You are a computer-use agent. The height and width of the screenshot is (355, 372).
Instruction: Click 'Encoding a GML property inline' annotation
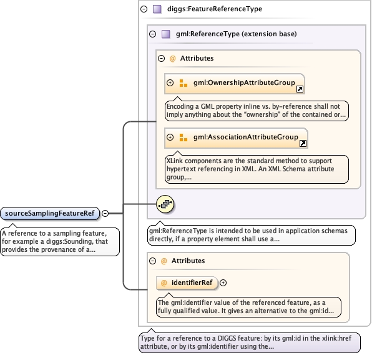click(257, 111)
